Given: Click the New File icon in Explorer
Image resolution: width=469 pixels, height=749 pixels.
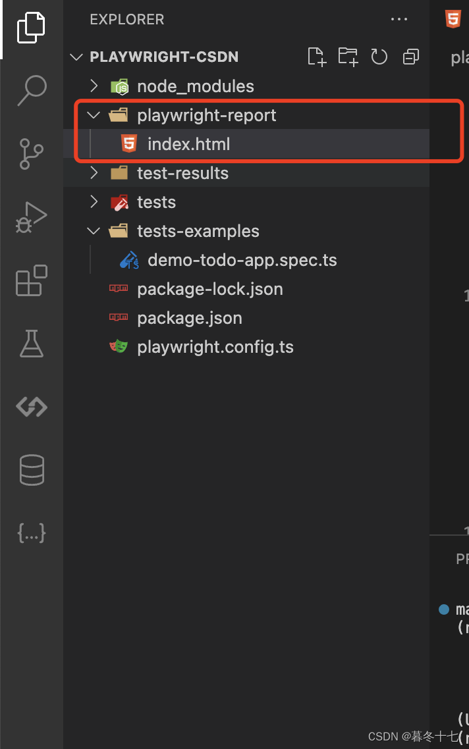Looking at the screenshot, I should [x=316, y=57].
